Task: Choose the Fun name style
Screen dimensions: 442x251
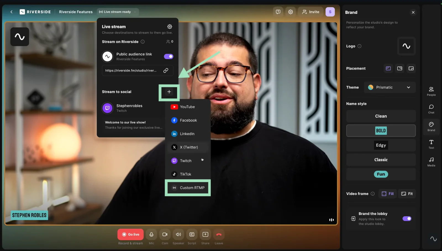Action: coord(381,174)
